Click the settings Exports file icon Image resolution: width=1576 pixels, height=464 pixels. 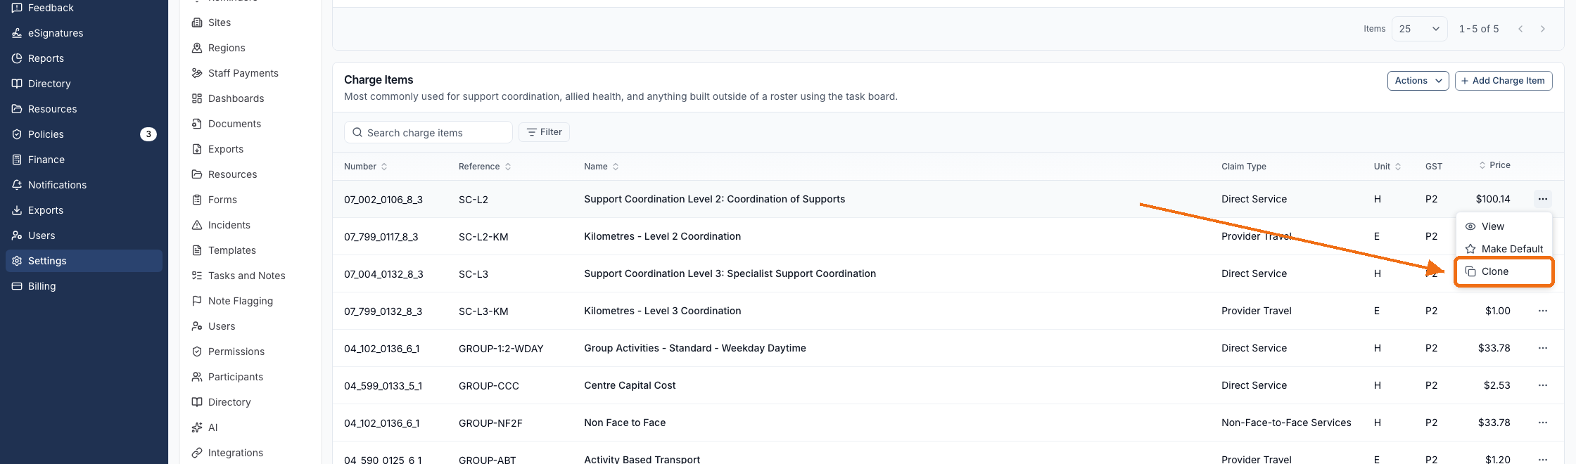[x=197, y=149]
